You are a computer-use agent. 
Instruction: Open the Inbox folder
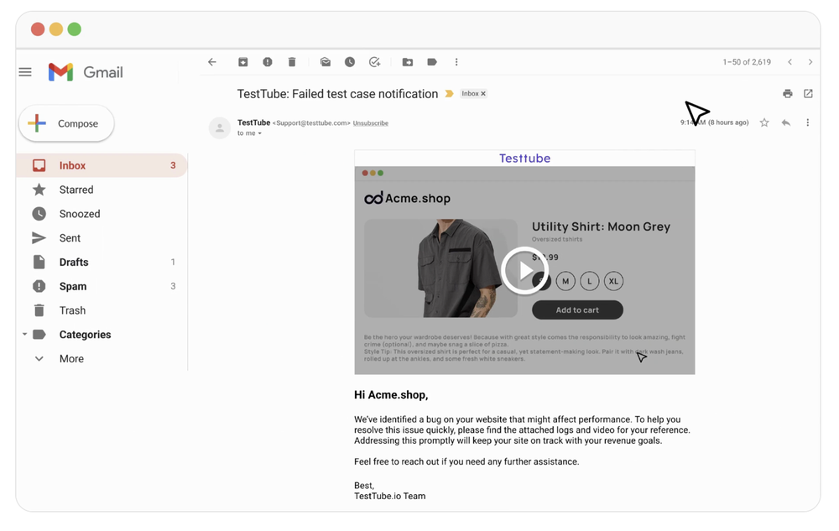(102, 165)
